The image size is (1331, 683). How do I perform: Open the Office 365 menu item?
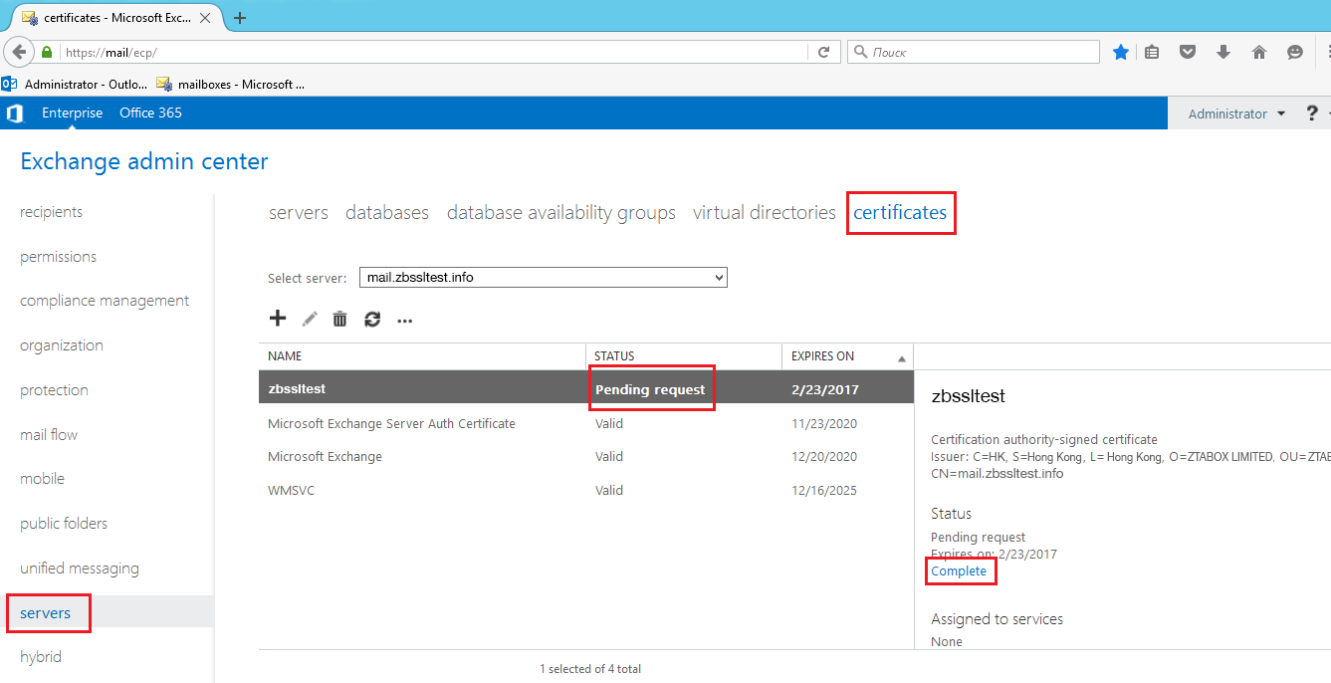150,113
